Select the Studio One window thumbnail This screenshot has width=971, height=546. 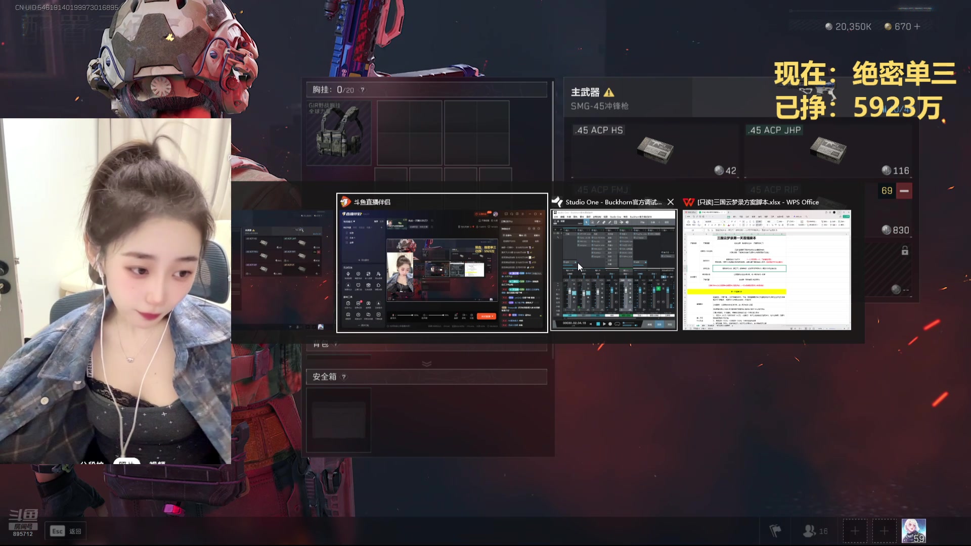[613, 269]
